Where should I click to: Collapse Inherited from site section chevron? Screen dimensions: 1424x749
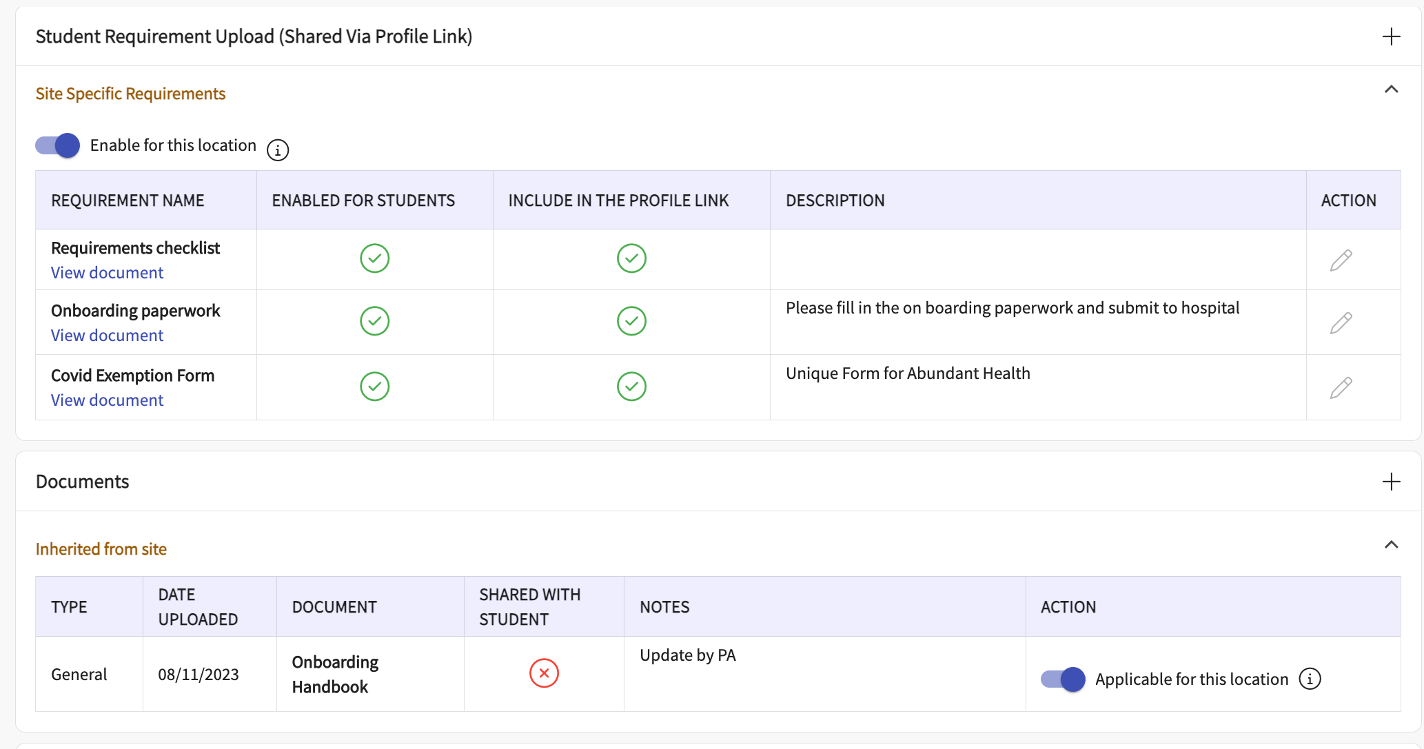1391,545
